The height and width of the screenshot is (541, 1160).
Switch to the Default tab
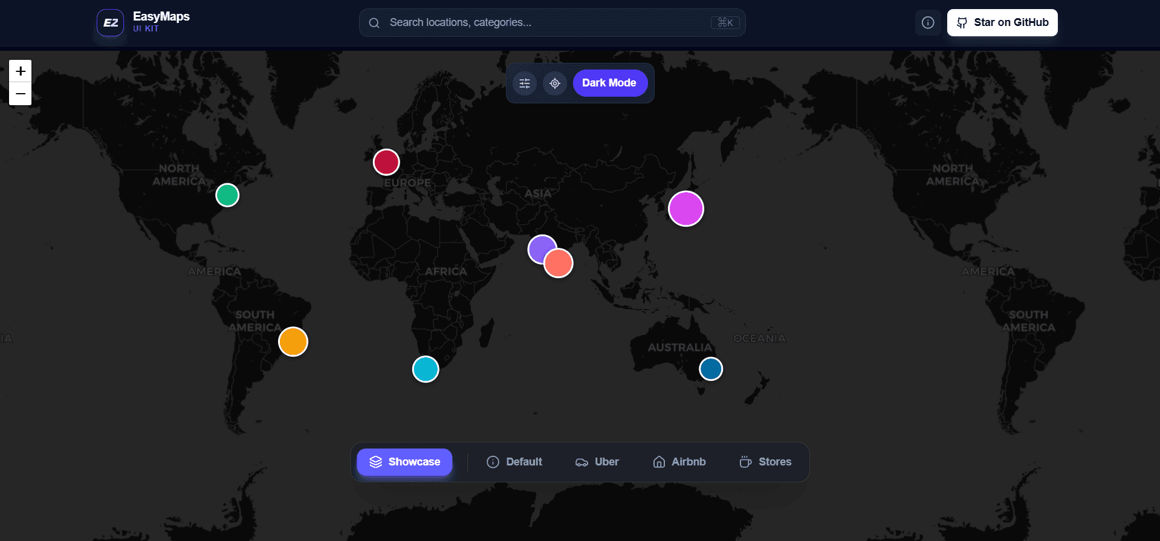[514, 462]
